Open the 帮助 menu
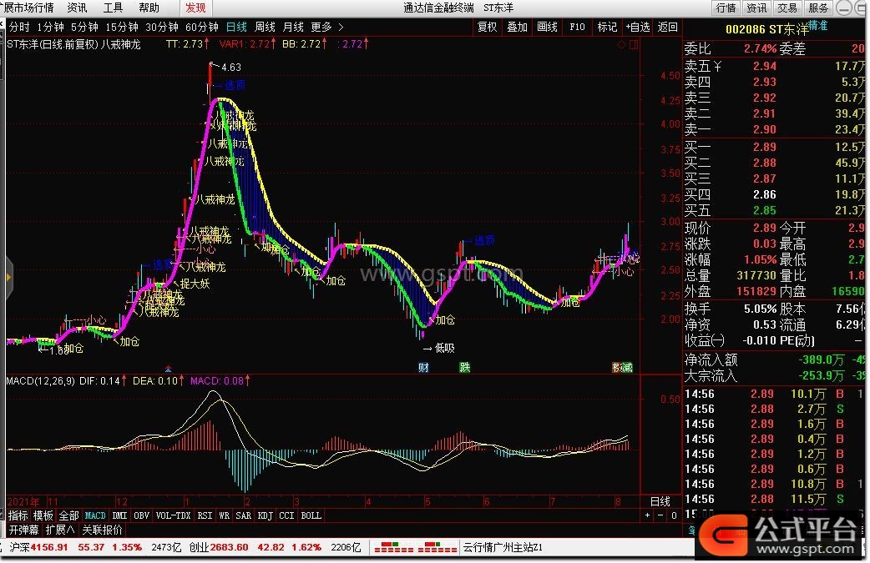The height and width of the screenshot is (563, 870). pos(149,8)
